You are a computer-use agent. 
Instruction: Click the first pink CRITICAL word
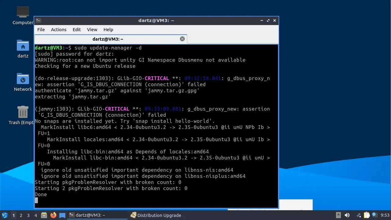point(157,79)
